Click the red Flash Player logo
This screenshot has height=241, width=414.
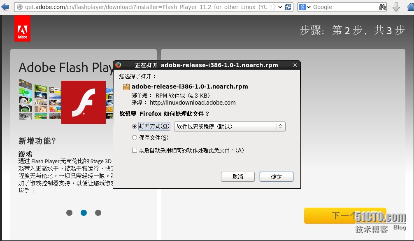[84, 102]
